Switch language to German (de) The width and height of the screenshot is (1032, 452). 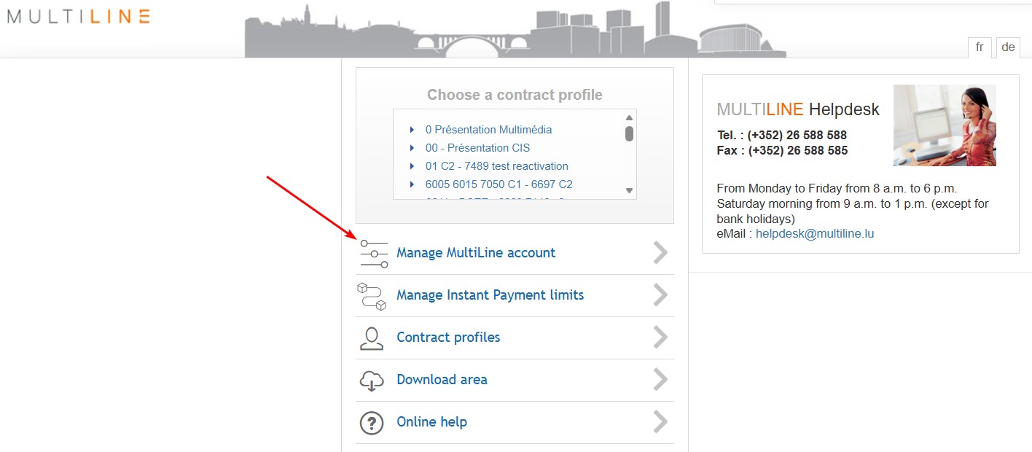point(1008,47)
